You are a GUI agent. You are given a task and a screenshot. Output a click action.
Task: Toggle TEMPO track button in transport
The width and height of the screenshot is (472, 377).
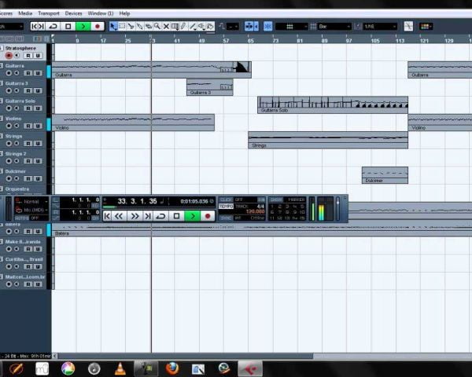[x=226, y=207]
